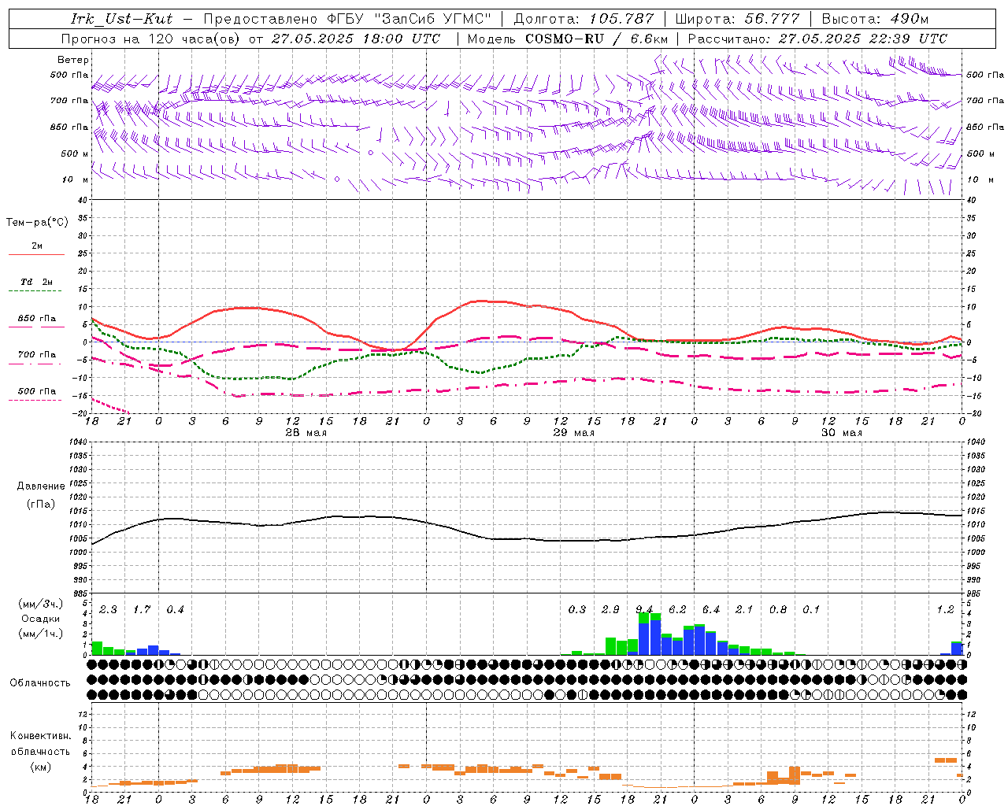Select the 0.3 precipitation total value
The width and height of the screenshot is (1008, 806).
pos(577,609)
